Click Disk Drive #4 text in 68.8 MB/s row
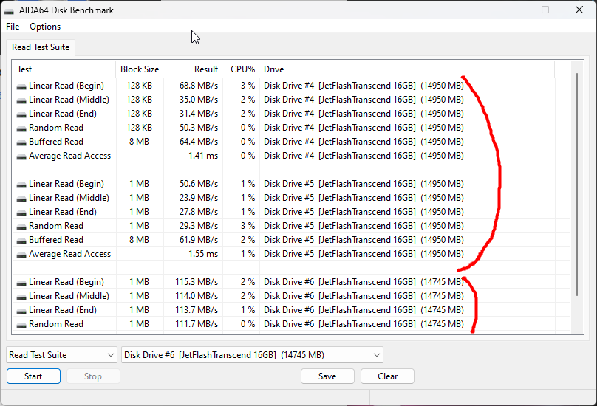Image resolution: width=597 pixels, height=406 pixels. 289,86
